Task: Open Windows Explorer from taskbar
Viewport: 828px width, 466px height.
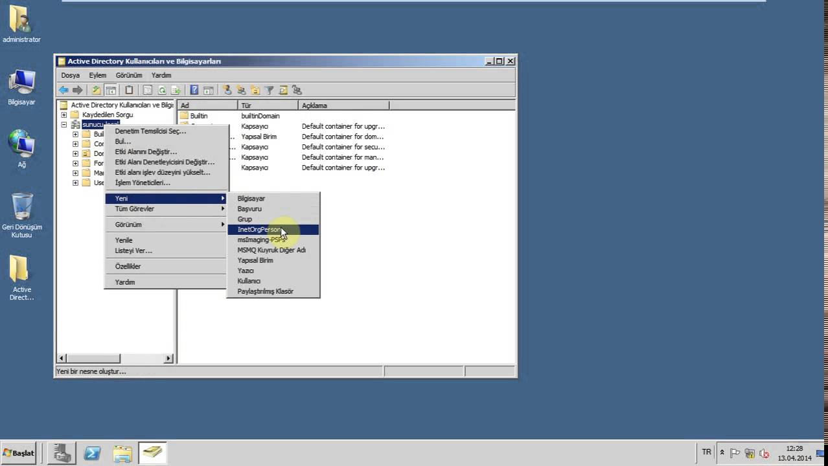Action: [x=122, y=453]
